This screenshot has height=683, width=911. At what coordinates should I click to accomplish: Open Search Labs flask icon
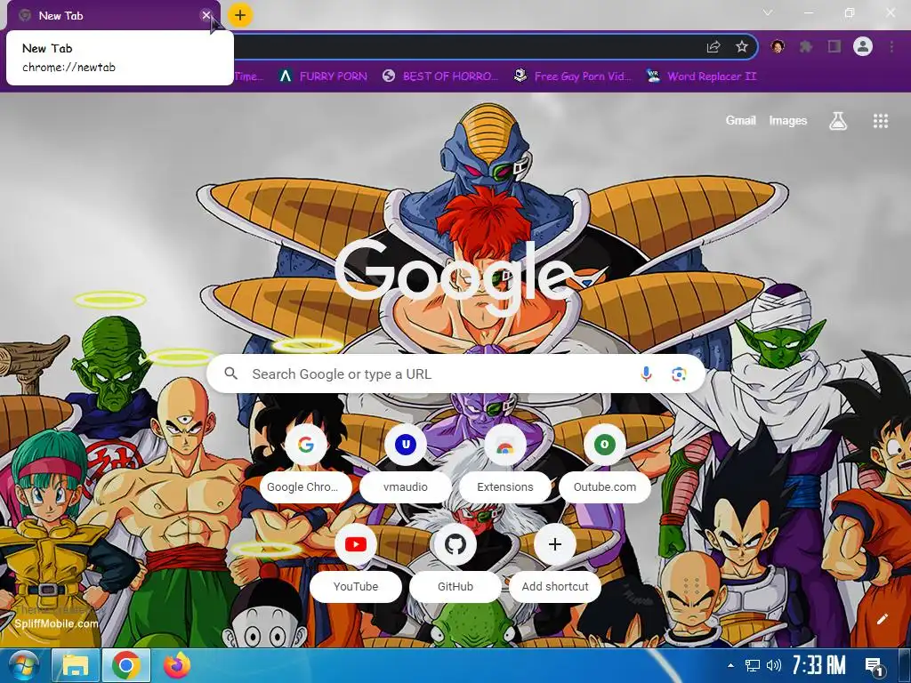838,121
